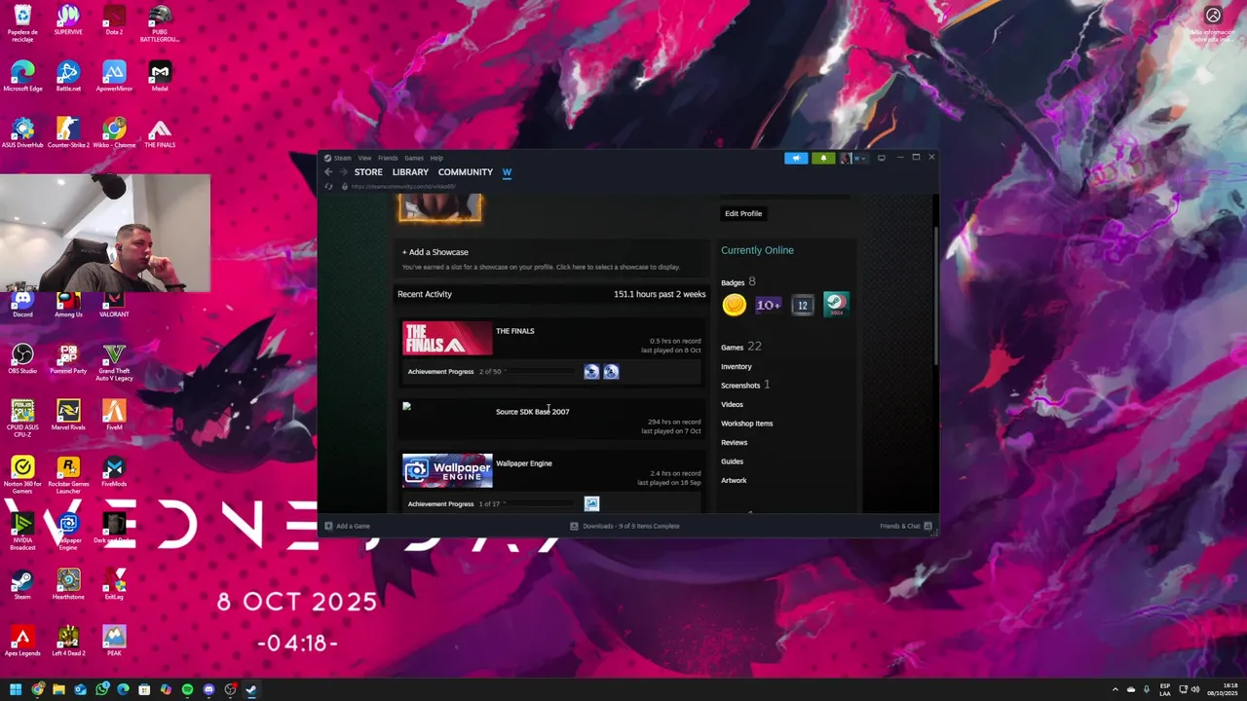Open the volume control in system tray

(1195, 689)
